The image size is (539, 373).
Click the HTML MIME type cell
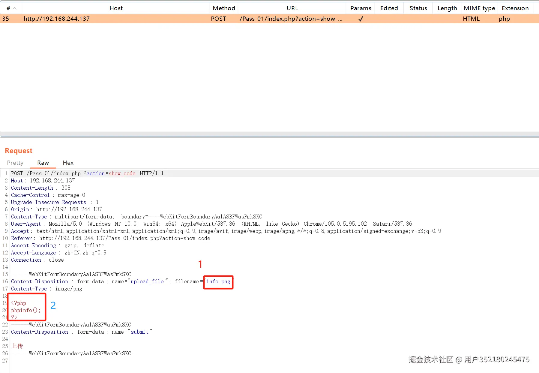(x=471, y=19)
